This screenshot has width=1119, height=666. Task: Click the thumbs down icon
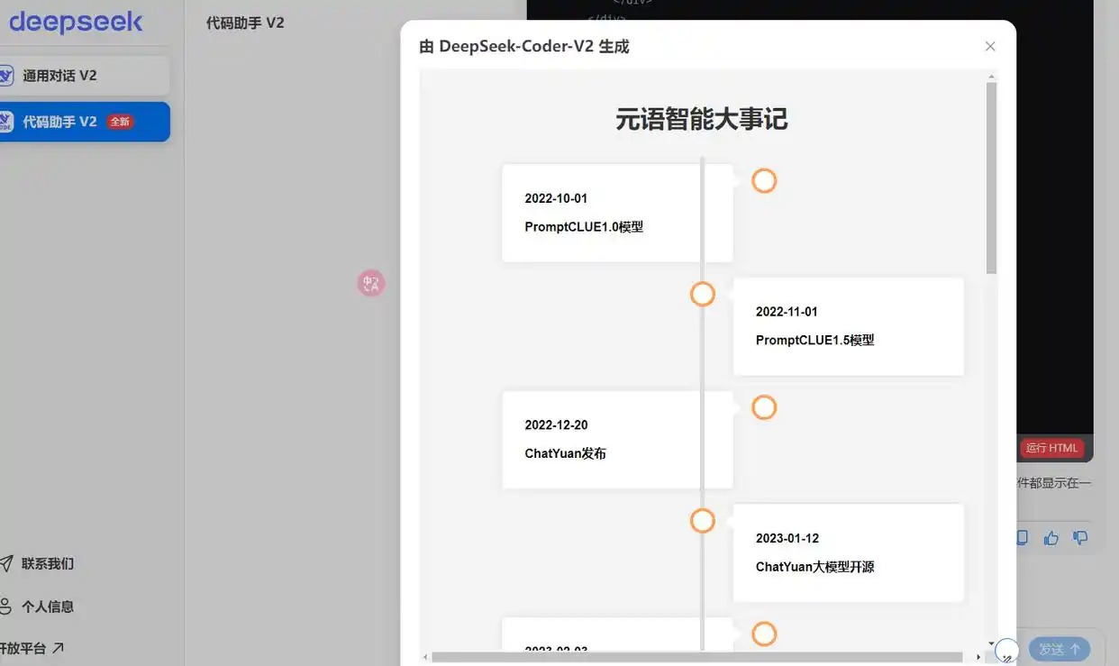coord(1080,538)
